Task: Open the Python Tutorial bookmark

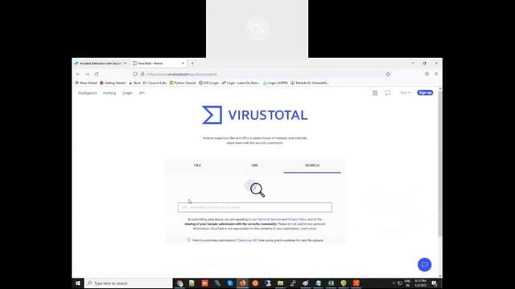Action: 183,83
